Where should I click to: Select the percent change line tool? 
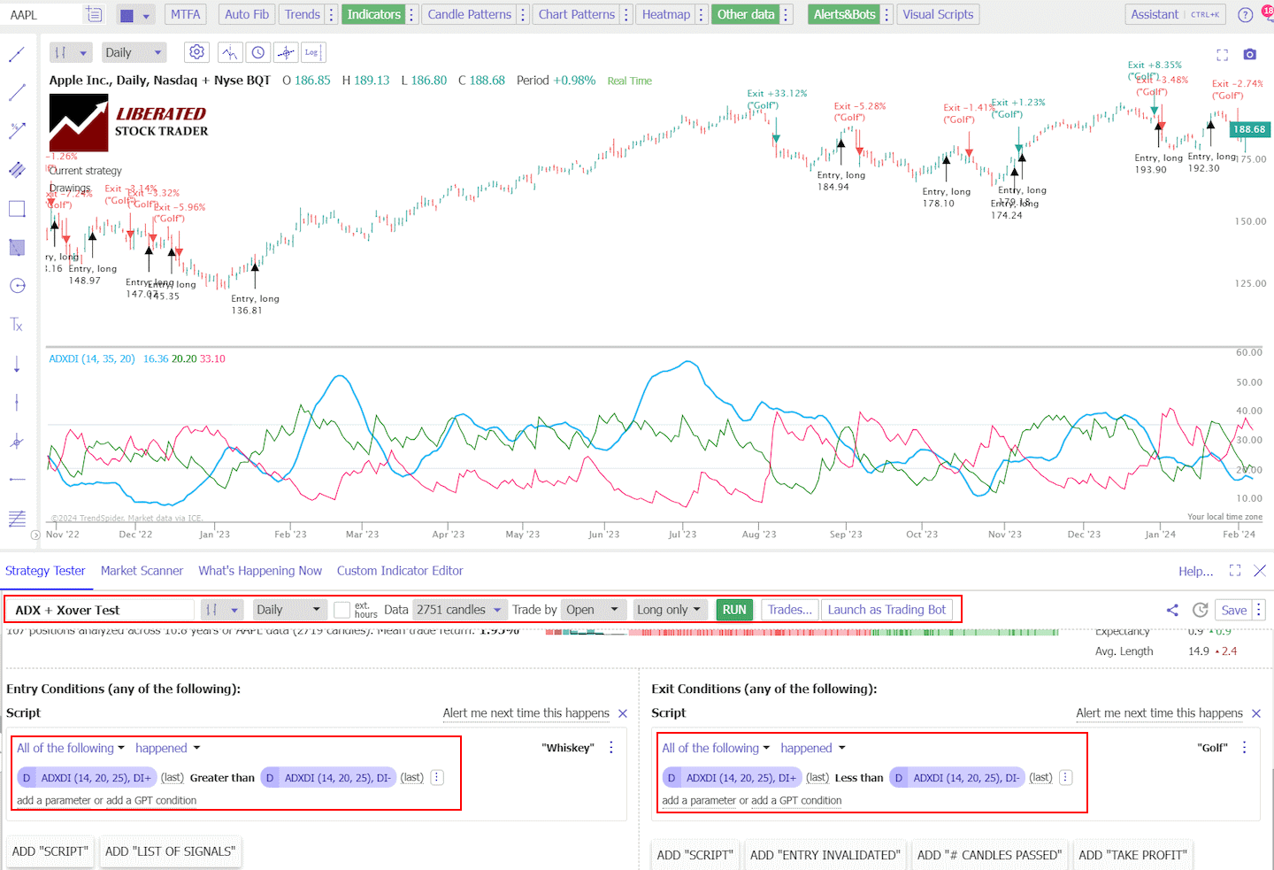(x=16, y=130)
